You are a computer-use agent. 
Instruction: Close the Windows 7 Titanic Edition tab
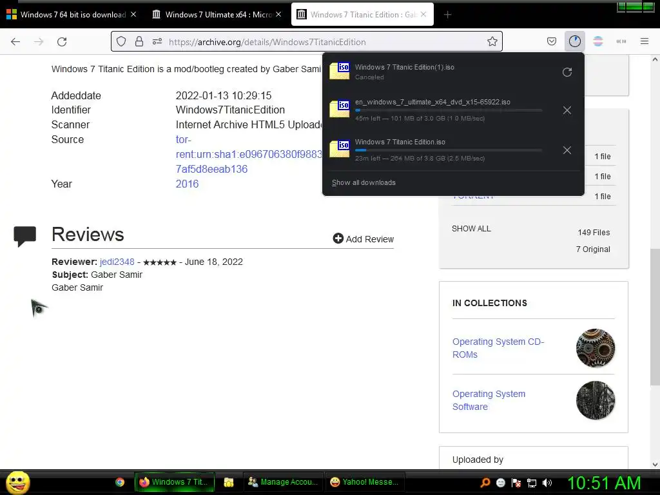[423, 14]
